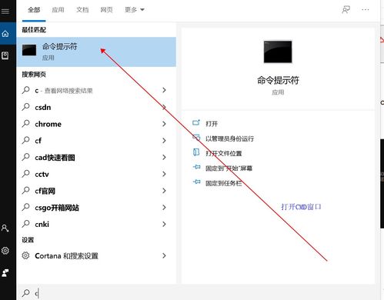Open Cortana 和搜索设置
This screenshot has height=300, width=384.
[x=96, y=255]
